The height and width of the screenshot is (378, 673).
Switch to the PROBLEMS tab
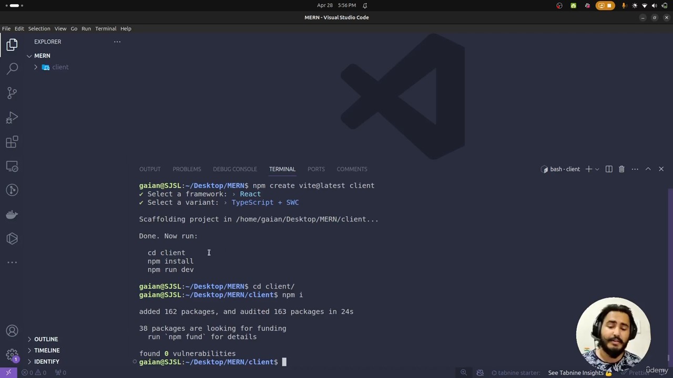click(187, 169)
